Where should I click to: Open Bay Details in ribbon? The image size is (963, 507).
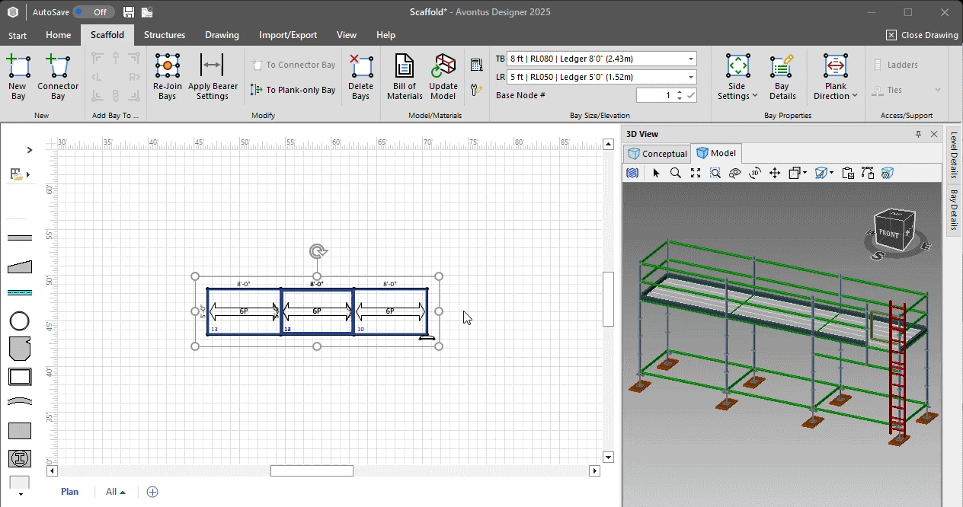point(782,67)
